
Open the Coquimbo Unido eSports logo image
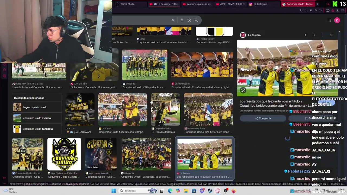click(64, 154)
